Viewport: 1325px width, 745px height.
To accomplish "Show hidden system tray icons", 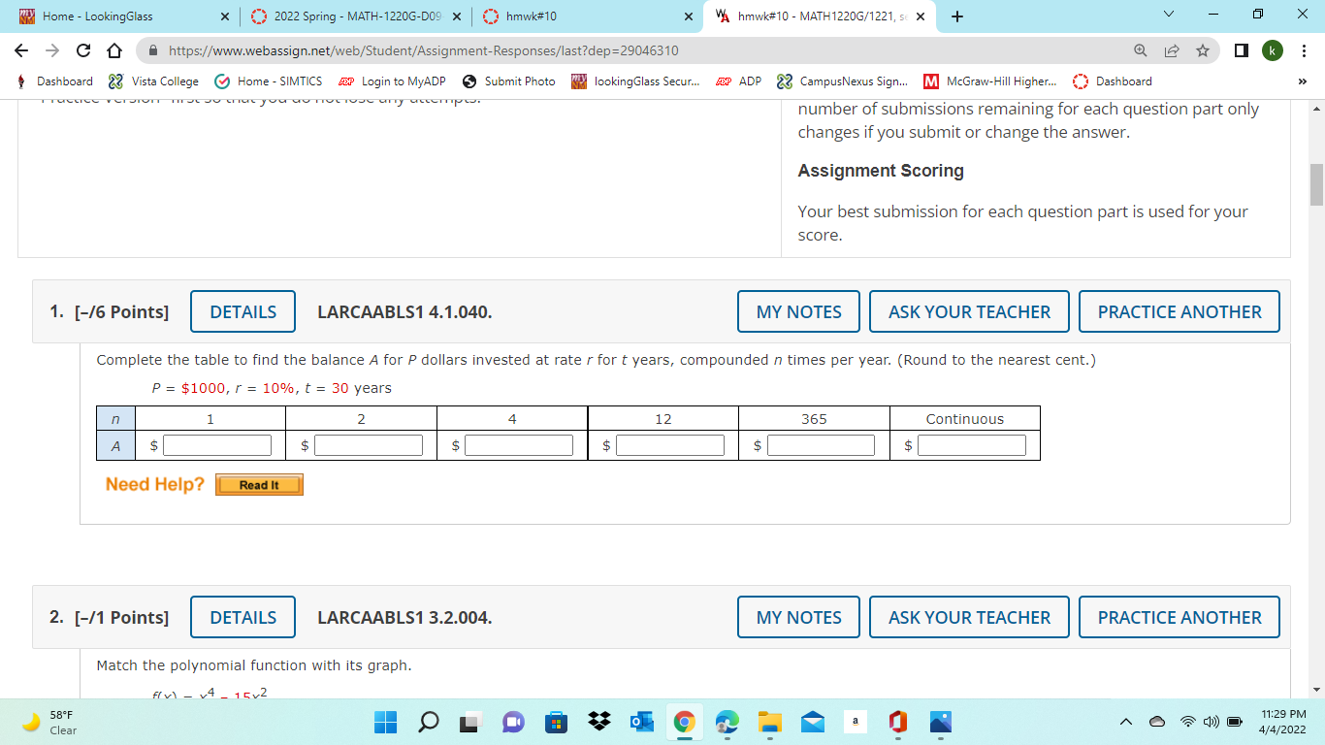I will pyautogui.click(x=1126, y=722).
